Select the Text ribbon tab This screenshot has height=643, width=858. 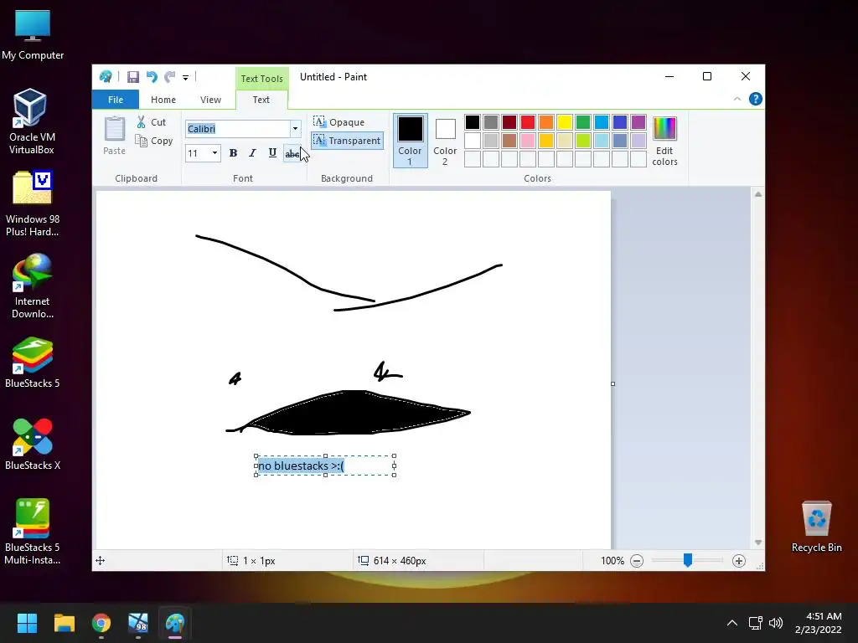pyautogui.click(x=261, y=100)
